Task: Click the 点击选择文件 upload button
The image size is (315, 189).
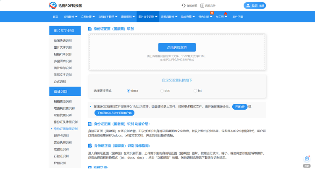Action: click(177, 47)
